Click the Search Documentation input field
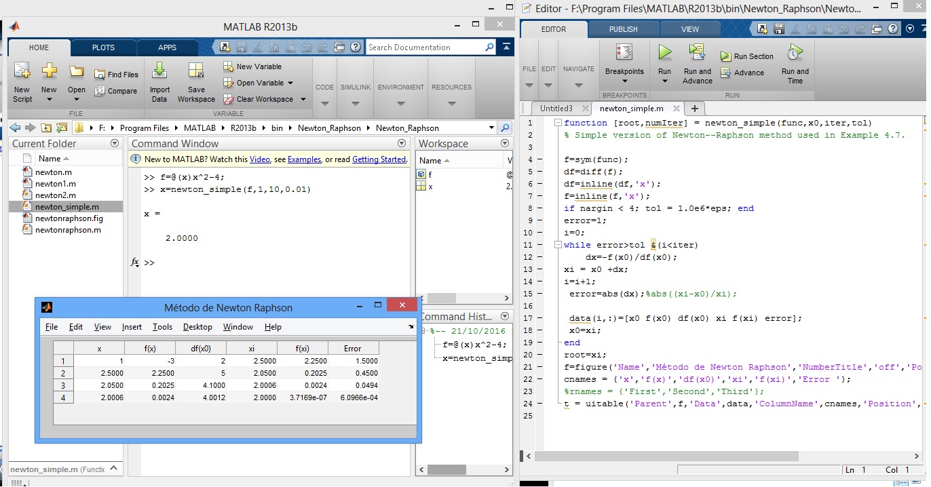 coord(424,47)
